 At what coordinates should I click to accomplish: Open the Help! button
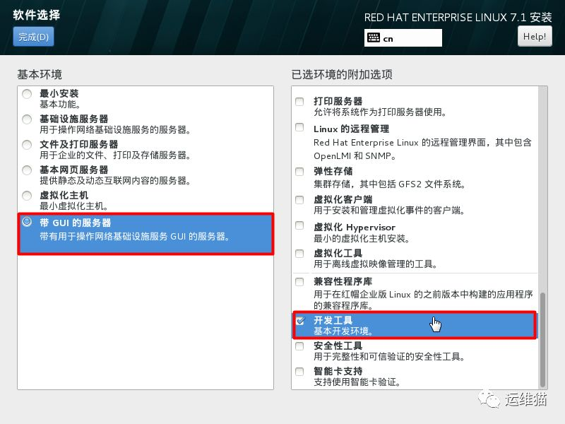(535, 37)
